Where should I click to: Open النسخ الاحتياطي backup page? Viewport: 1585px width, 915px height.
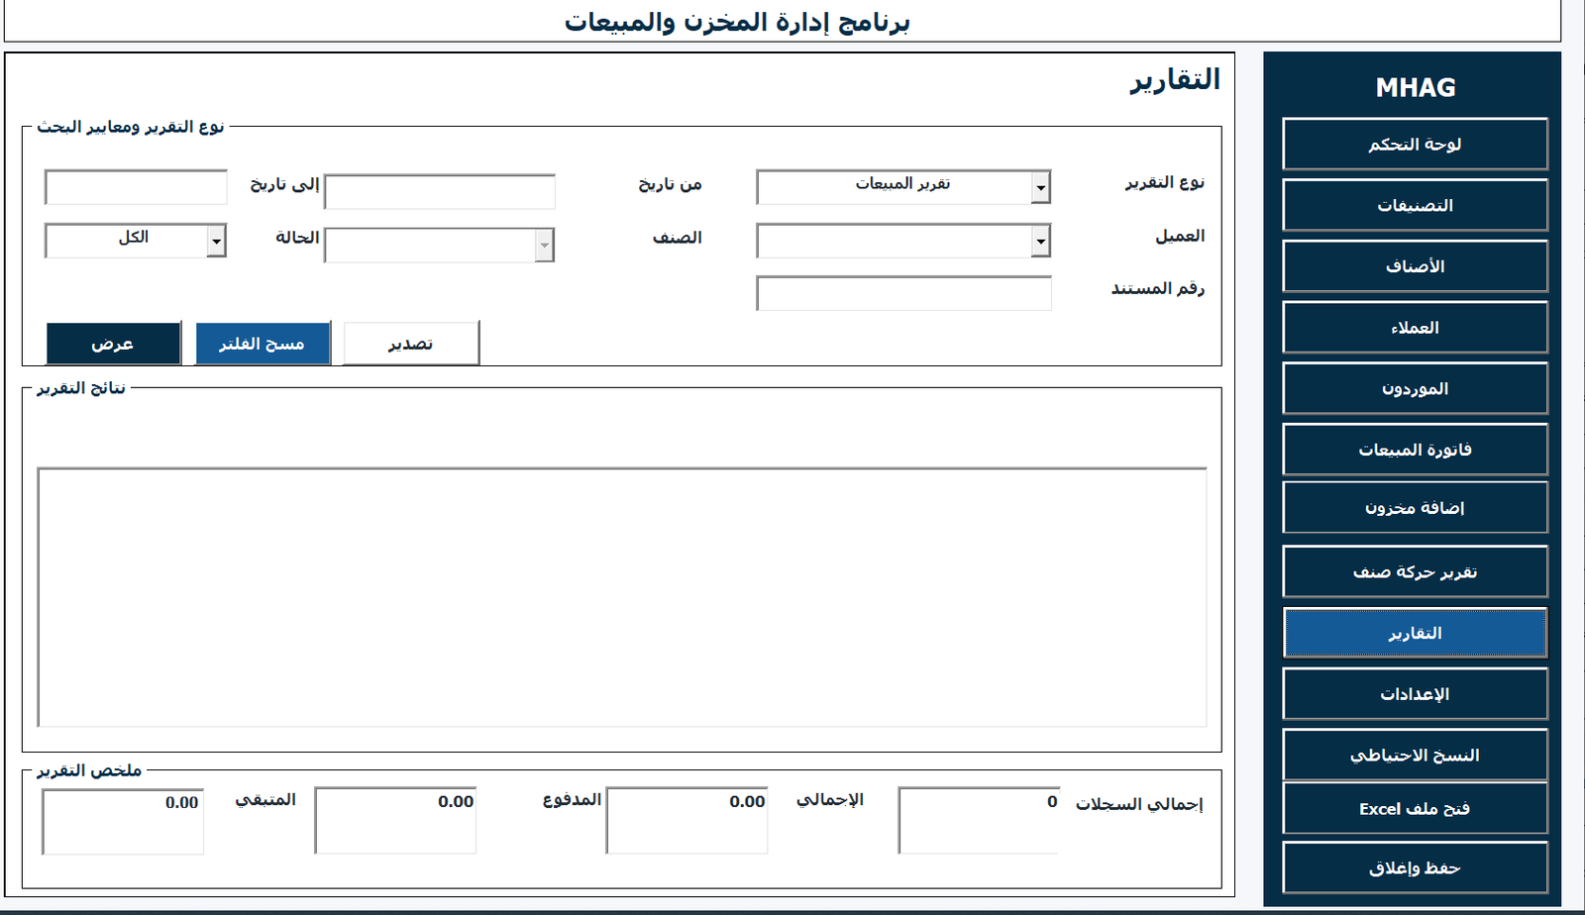click(x=1415, y=756)
